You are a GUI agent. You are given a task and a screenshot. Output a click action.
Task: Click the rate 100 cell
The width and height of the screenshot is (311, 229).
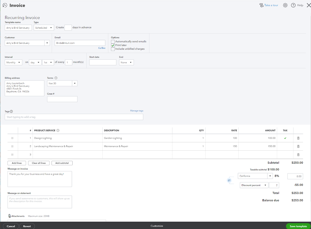coord(222,138)
